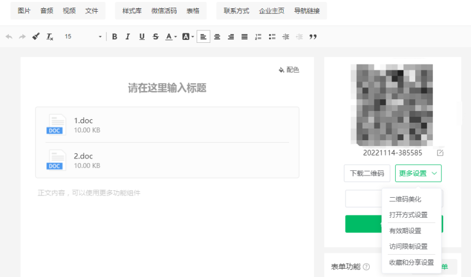Open 配色 color scheme picker
Viewport: 471px width, 277px height.
(288, 70)
